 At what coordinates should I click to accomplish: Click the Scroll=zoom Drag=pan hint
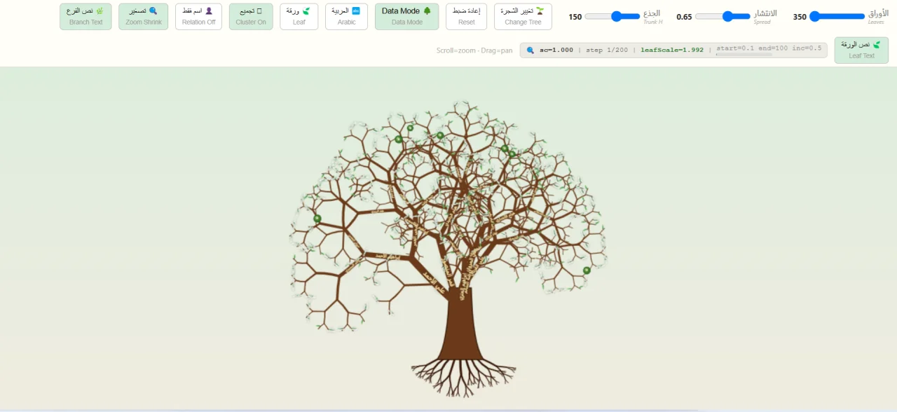[474, 50]
